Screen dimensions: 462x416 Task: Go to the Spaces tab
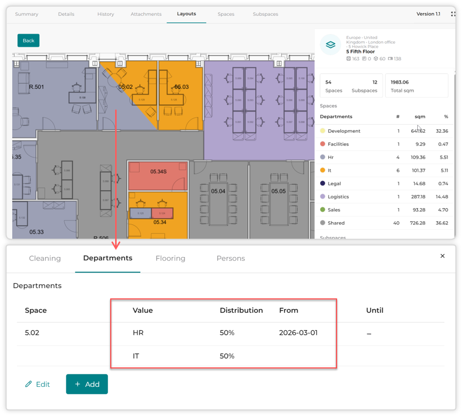tap(226, 14)
